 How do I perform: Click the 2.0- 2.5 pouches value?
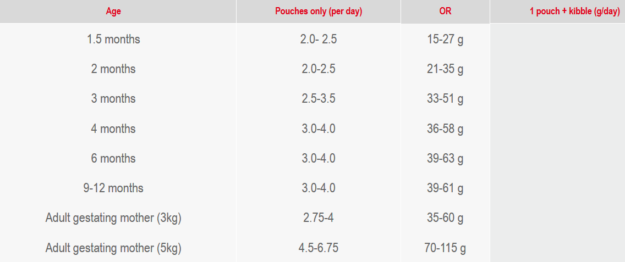point(319,40)
